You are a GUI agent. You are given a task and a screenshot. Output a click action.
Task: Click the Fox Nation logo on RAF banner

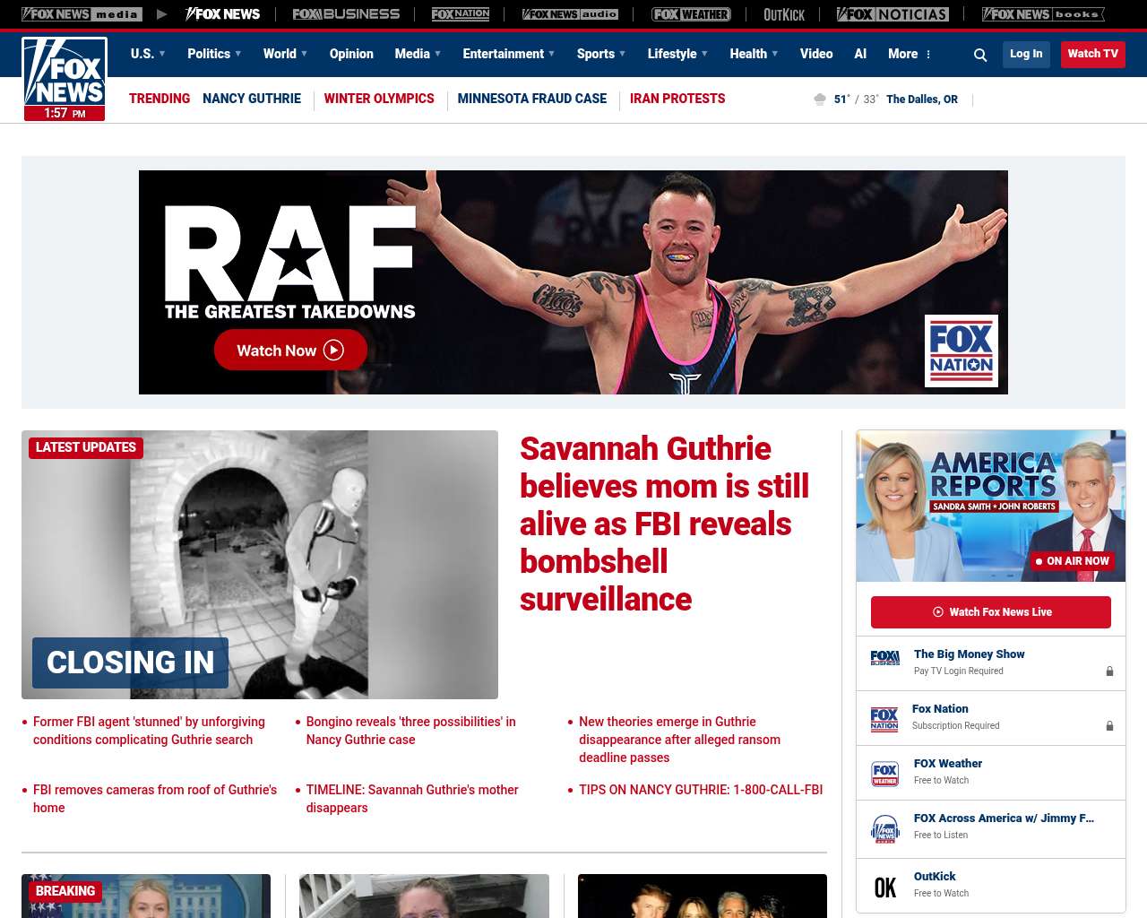click(x=962, y=351)
